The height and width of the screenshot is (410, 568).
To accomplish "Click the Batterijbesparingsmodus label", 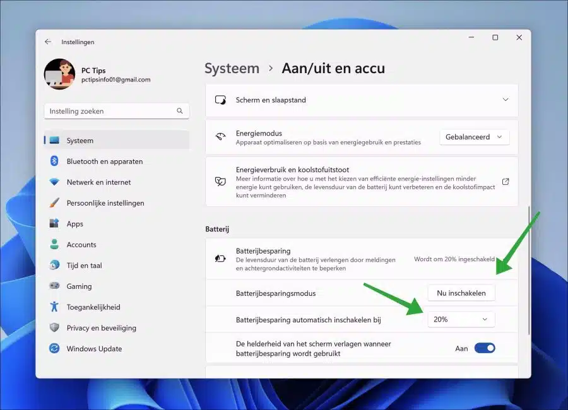I will (x=276, y=293).
